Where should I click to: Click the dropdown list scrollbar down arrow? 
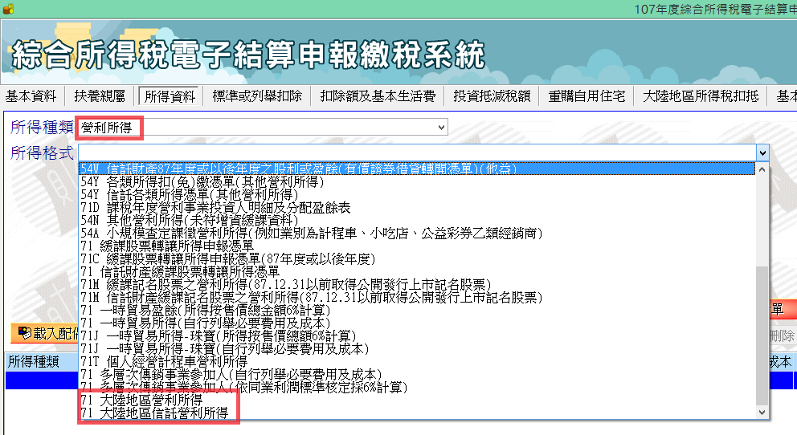point(762,412)
